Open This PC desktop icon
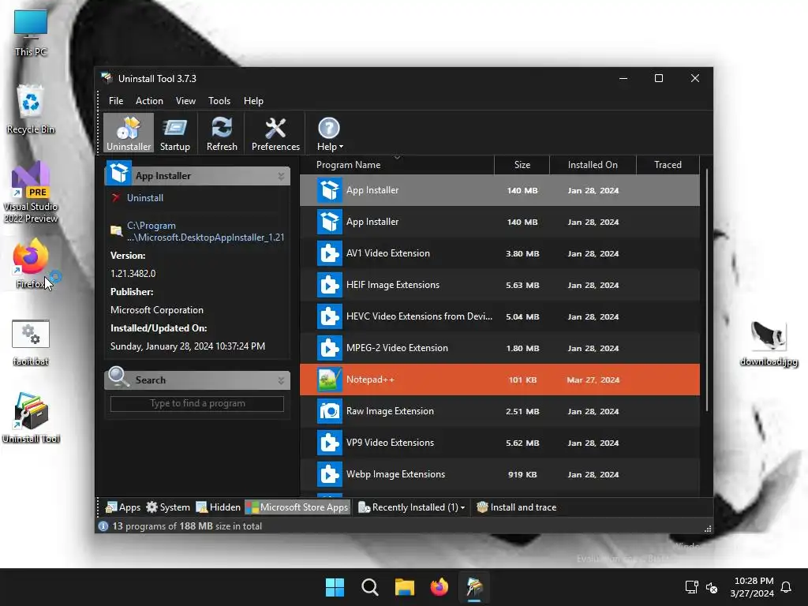808x606 pixels. click(x=31, y=33)
